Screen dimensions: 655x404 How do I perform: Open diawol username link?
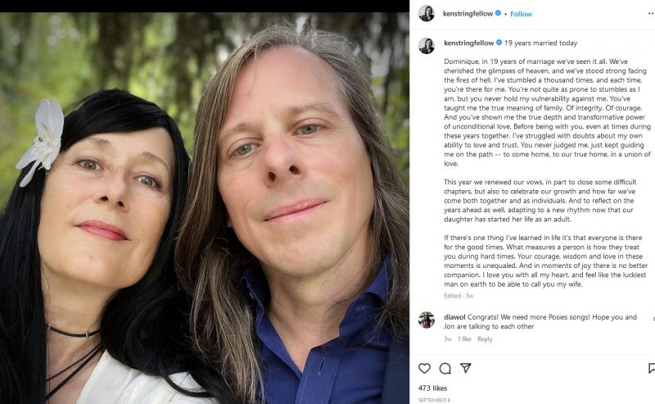point(454,317)
